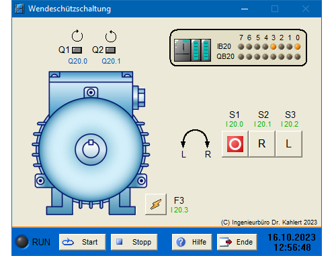Viewport: 334px width, 256px height.
Task: Open Hilfe help
Action: [192, 242]
